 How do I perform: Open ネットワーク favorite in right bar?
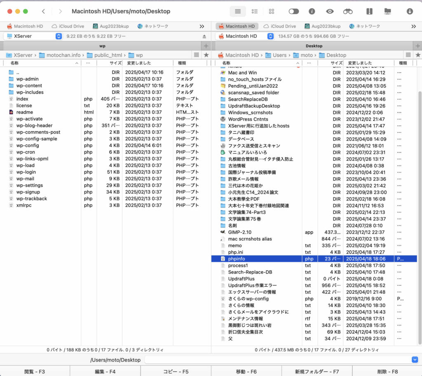click(364, 26)
